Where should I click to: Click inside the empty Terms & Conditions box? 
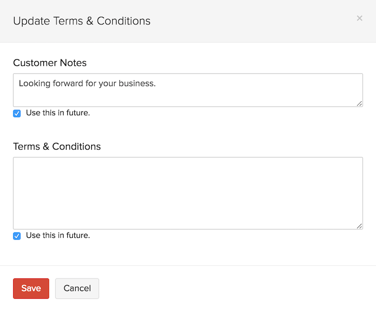(188, 193)
